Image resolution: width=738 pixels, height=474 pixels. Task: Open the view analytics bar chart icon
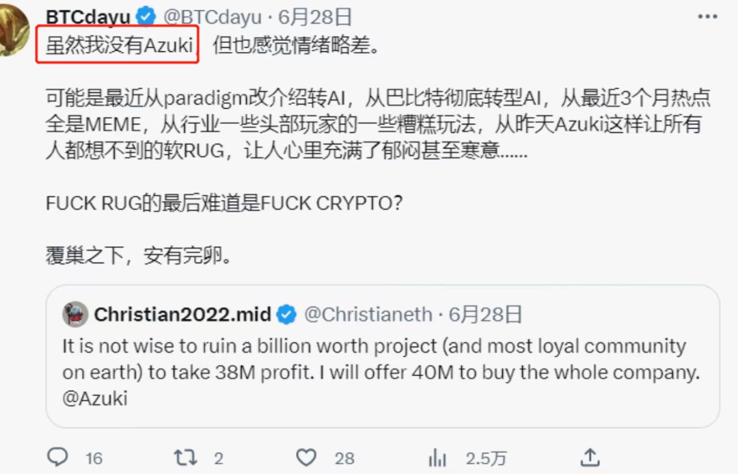tap(437, 458)
